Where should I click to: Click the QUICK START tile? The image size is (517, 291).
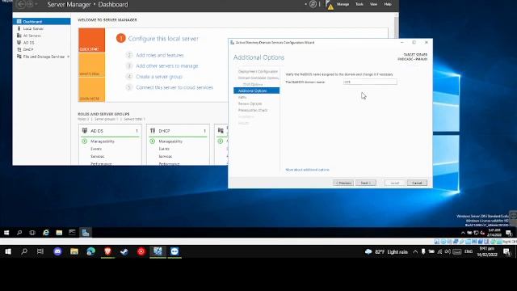[91, 40]
